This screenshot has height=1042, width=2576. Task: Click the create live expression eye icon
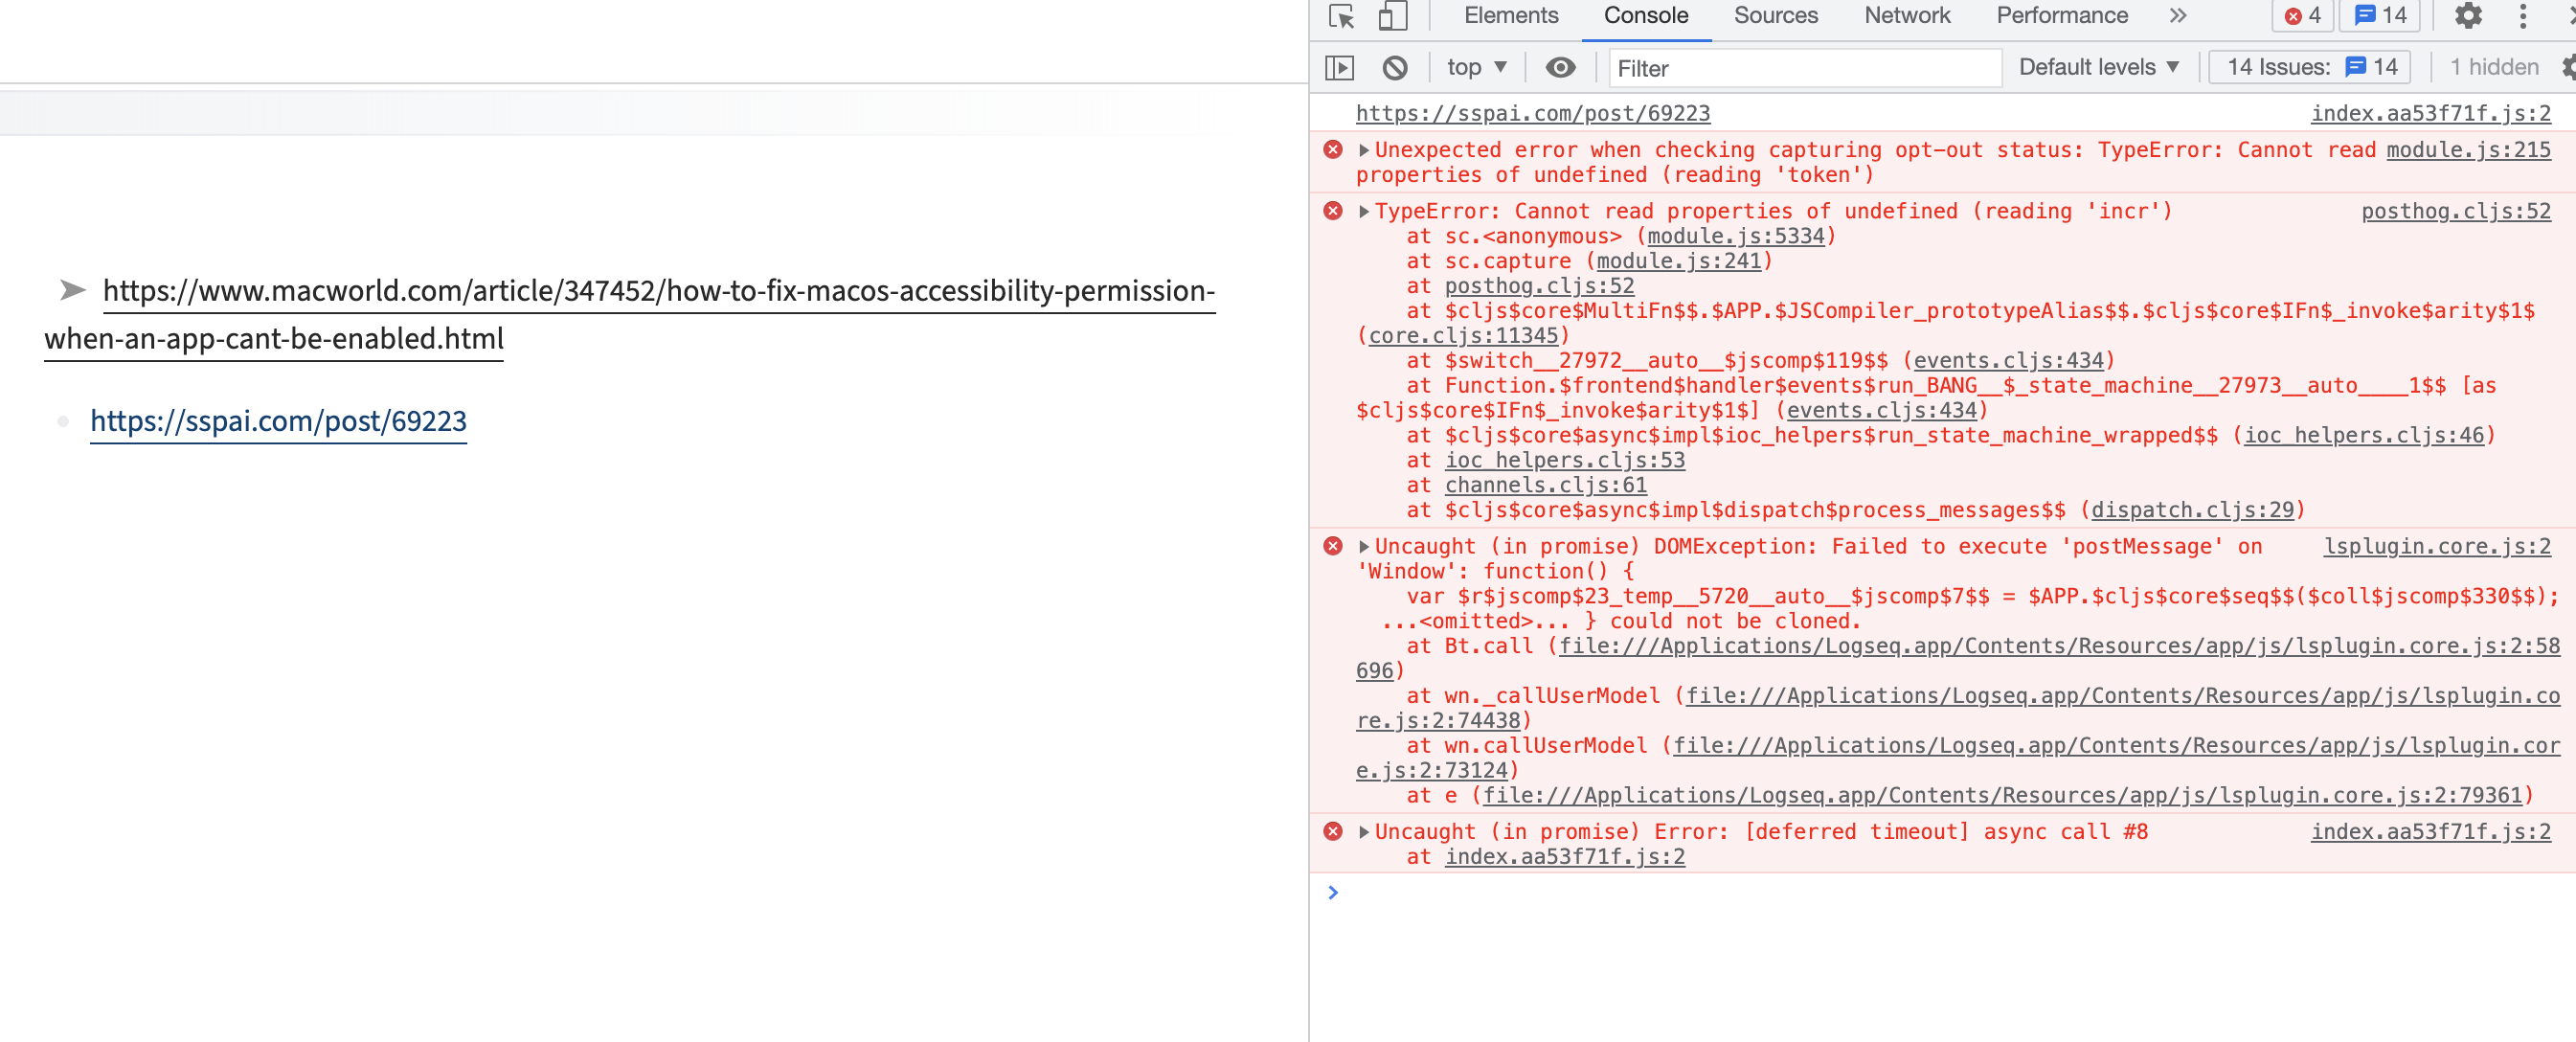click(x=1560, y=67)
